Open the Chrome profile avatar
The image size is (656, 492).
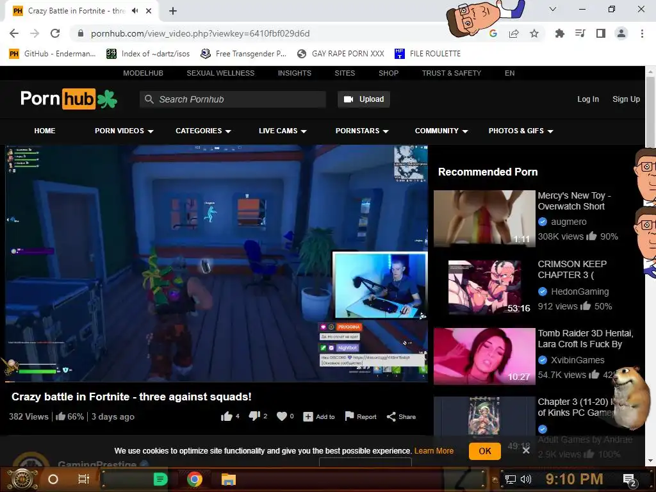(x=621, y=33)
